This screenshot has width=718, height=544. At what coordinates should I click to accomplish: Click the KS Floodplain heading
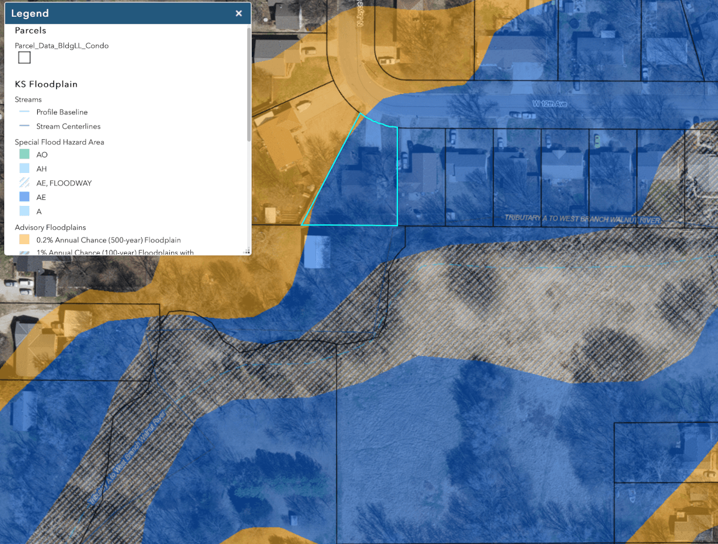(x=46, y=84)
